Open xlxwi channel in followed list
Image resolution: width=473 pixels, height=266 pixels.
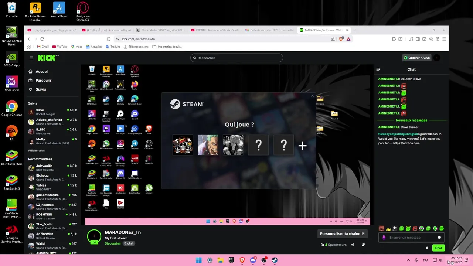(x=52, y=112)
